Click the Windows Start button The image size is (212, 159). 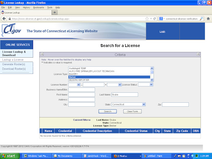[10, 156]
